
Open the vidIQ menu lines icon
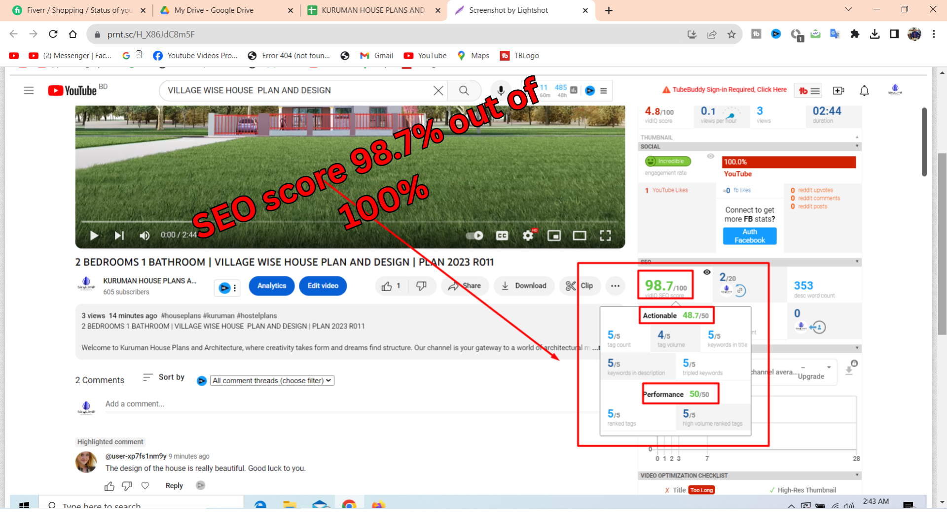[603, 91]
